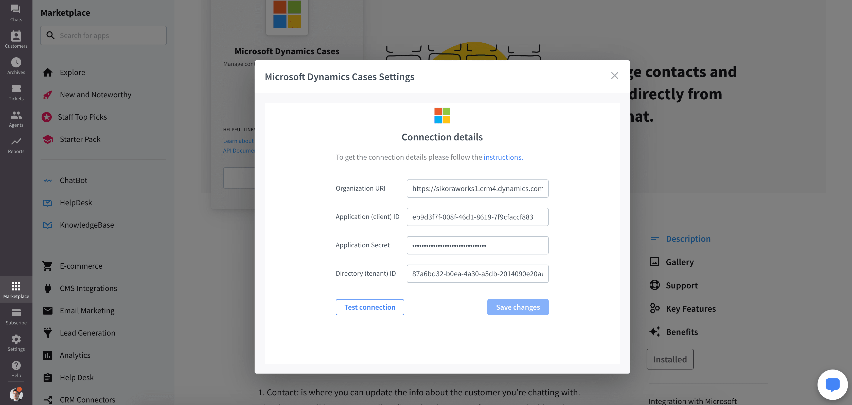The width and height of the screenshot is (852, 405).
Task: Click the Search for apps box
Action: pyautogui.click(x=103, y=35)
